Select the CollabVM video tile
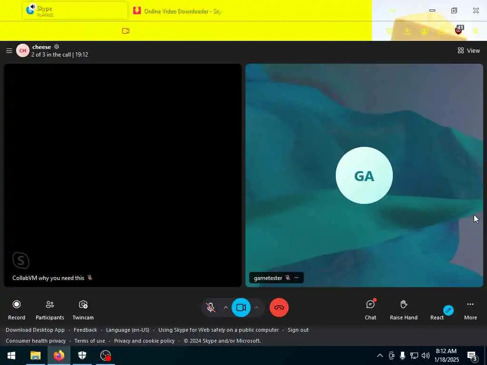This screenshot has width=487, height=365. [122, 175]
